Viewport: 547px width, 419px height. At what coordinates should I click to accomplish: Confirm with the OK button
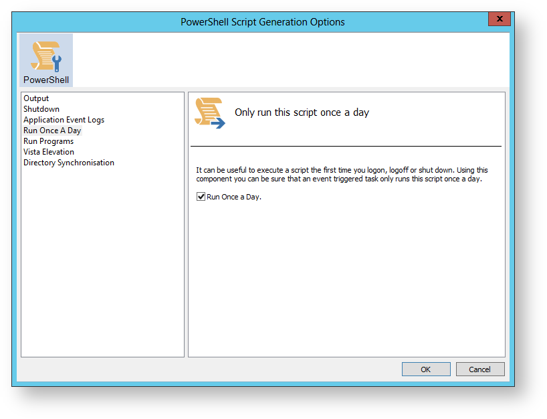(x=426, y=369)
